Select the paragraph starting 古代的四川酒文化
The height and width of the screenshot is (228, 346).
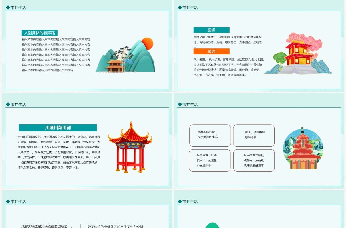pos(59,152)
